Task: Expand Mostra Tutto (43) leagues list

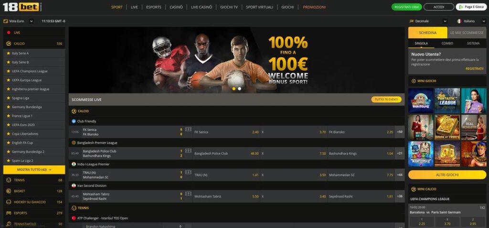Action: coord(34,170)
